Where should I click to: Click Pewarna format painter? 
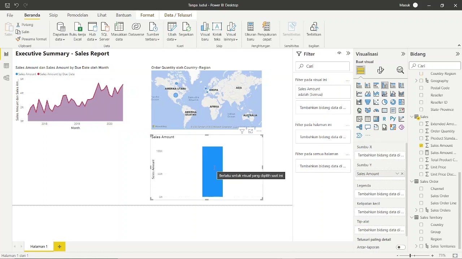click(31, 39)
